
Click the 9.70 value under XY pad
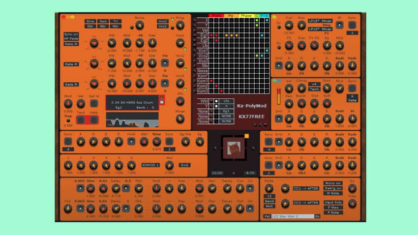[250, 173]
